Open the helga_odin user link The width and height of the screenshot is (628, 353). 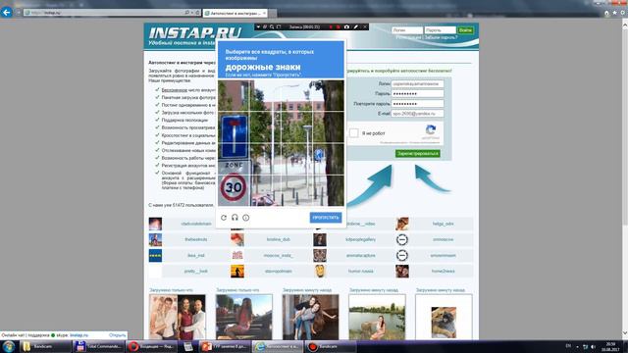(x=443, y=224)
